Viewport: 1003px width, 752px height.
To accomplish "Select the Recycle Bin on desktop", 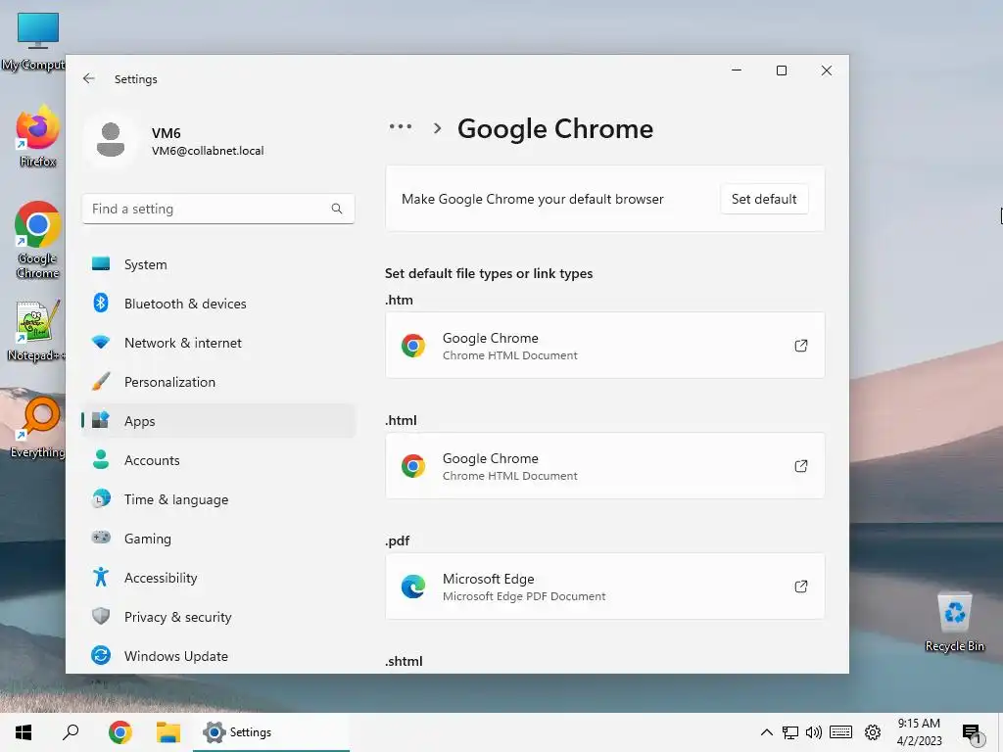I will 954,622.
